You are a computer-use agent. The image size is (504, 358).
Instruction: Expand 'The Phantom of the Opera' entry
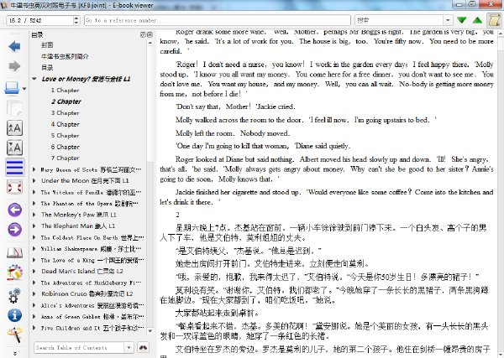click(34, 204)
